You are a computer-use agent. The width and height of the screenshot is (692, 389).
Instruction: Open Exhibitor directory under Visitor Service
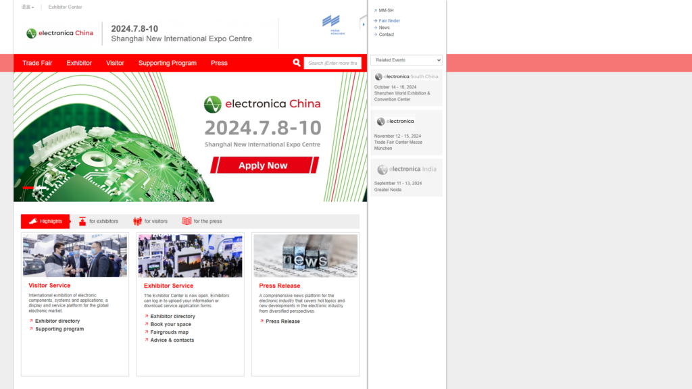pyautogui.click(x=57, y=321)
